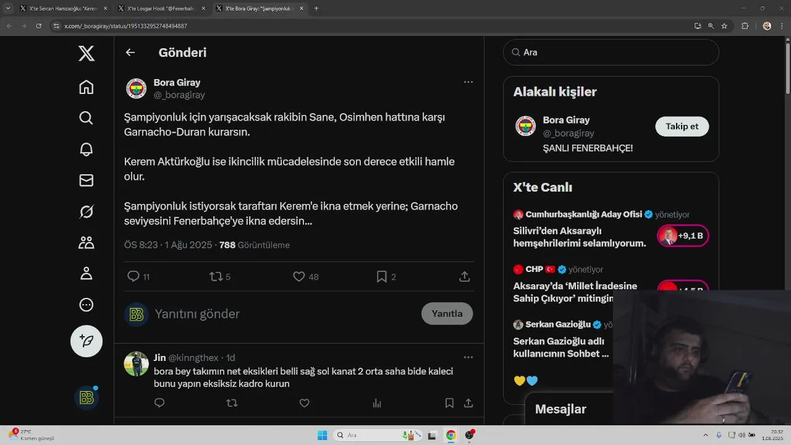Open Communities people icon

pos(87,242)
